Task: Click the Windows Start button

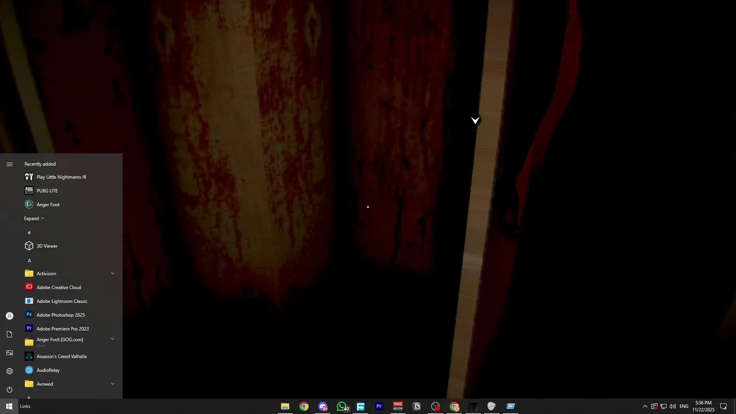Action: pos(9,407)
